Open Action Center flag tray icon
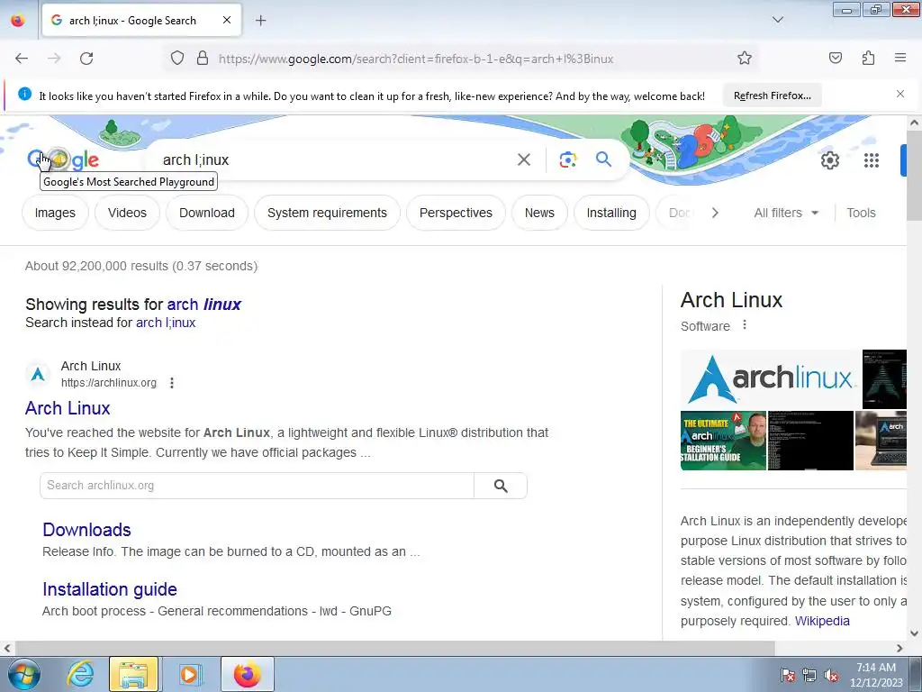 pos(788,676)
